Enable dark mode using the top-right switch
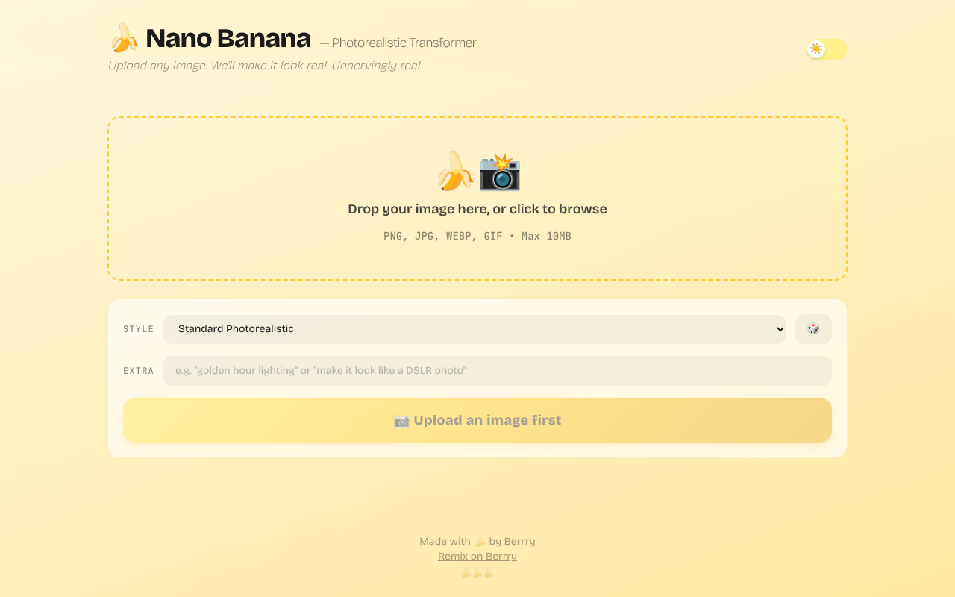Screen dimensions: 955x597 click(826, 49)
